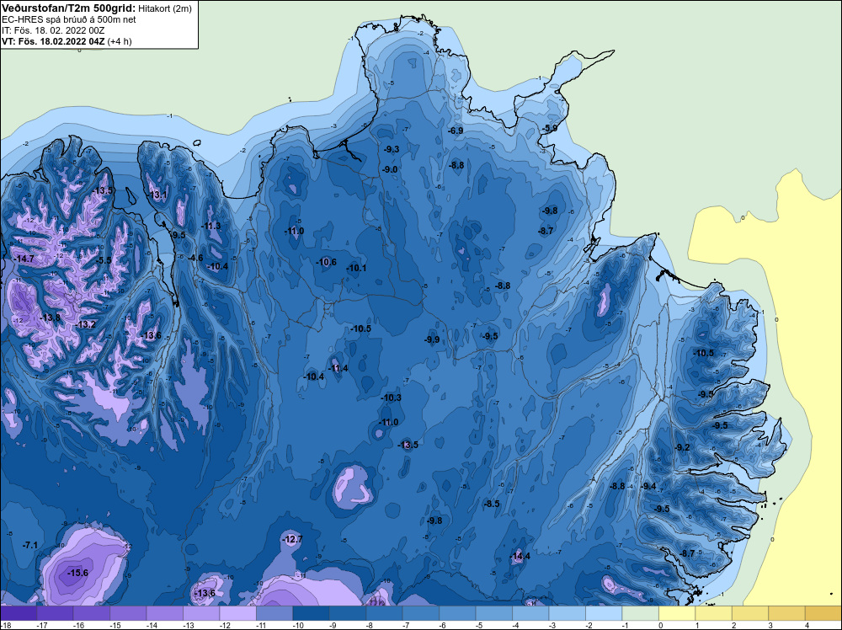Click the -13.2 temperature reading
Image resolution: width=842 pixels, height=630 pixels.
pos(85,324)
